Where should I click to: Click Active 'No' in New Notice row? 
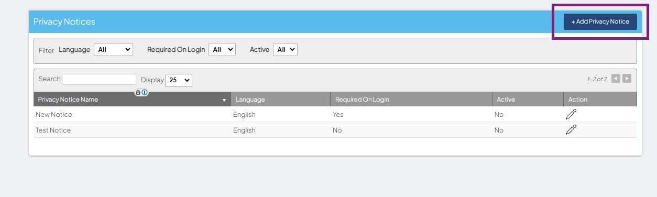pyautogui.click(x=499, y=114)
